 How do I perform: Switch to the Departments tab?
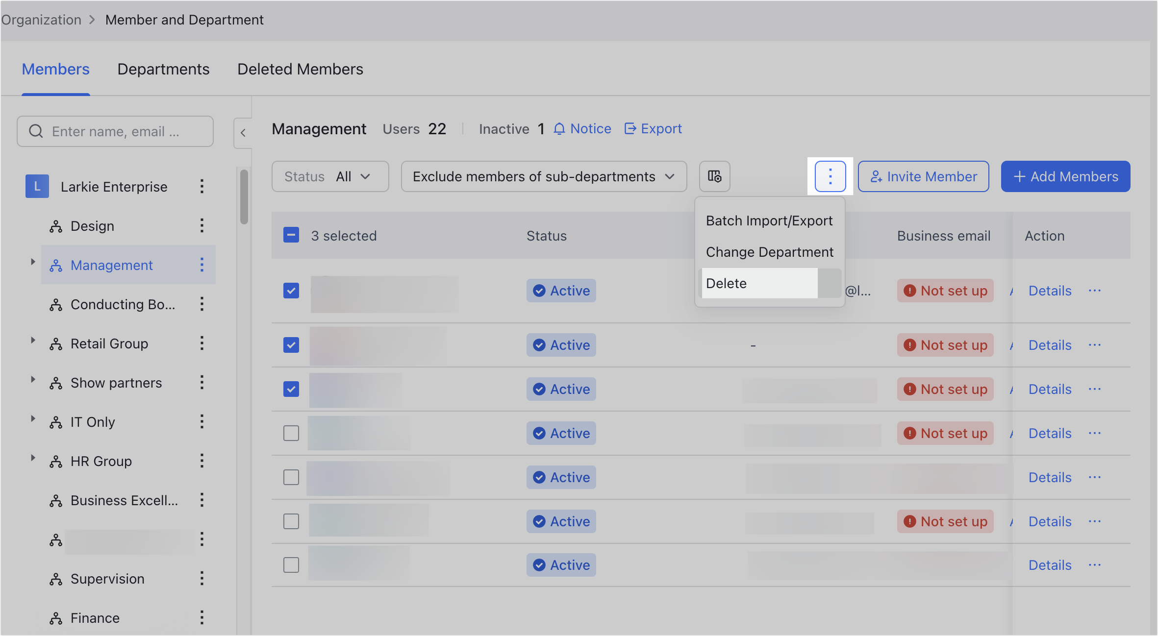click(163, 69)
